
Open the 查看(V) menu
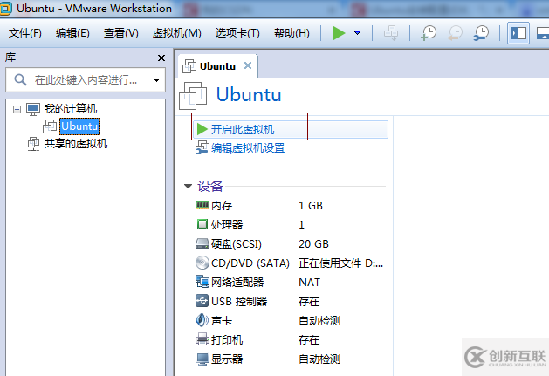tap(120, 33)
